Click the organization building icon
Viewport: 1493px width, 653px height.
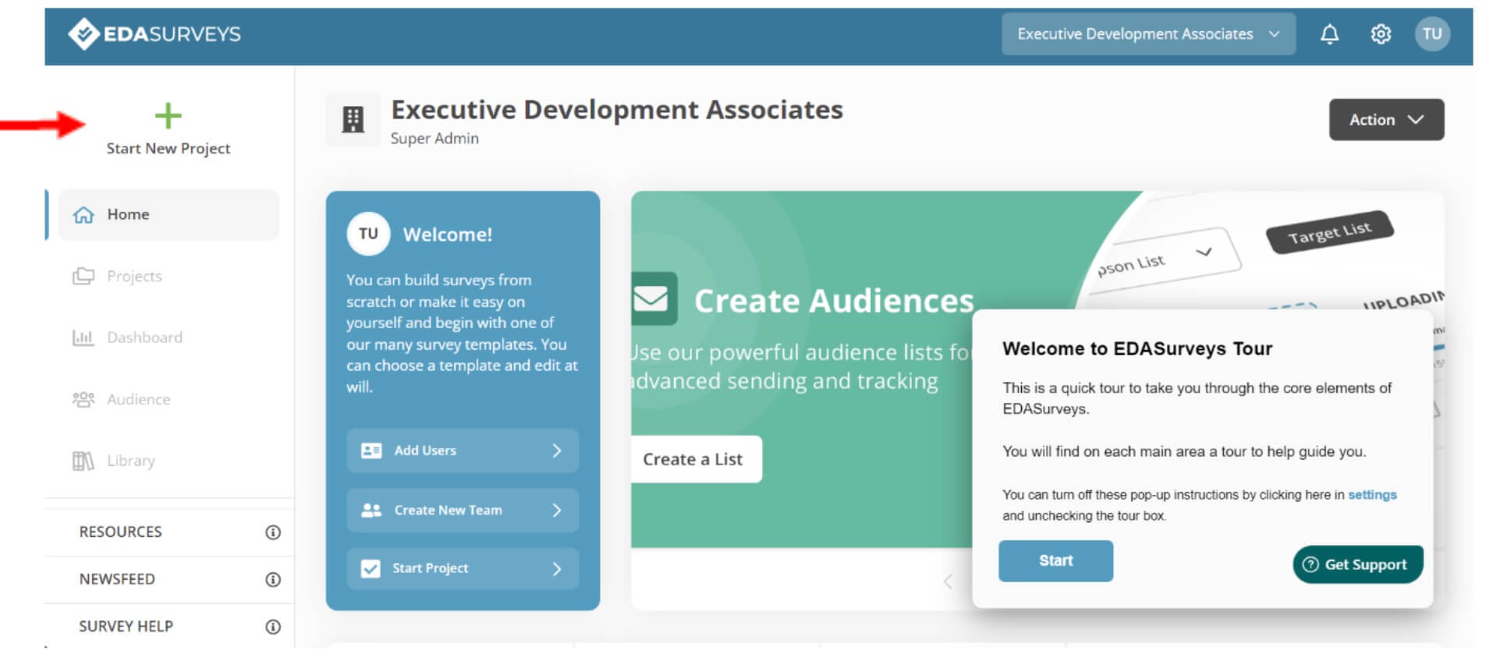tap(353, 119)
